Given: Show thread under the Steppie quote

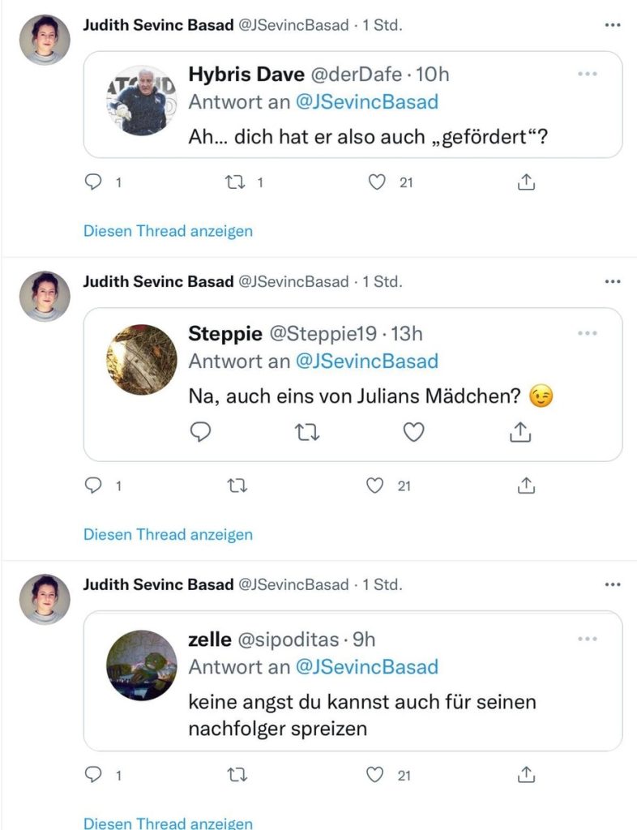Looking at the screenshot, I should pos(168,534).
